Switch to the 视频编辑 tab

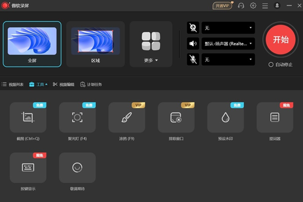pyautogui.click(x=64, y=84)
